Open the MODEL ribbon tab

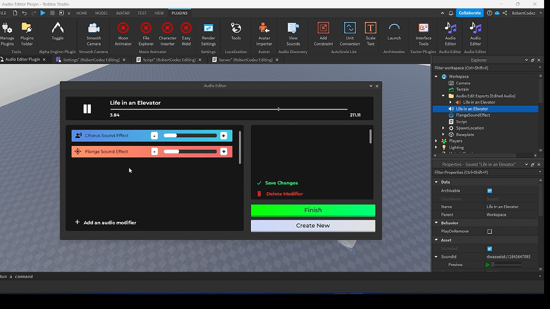(x=102, y=13)
